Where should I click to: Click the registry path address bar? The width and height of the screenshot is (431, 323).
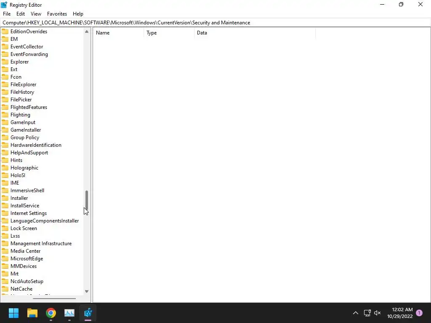coord(215,23)
